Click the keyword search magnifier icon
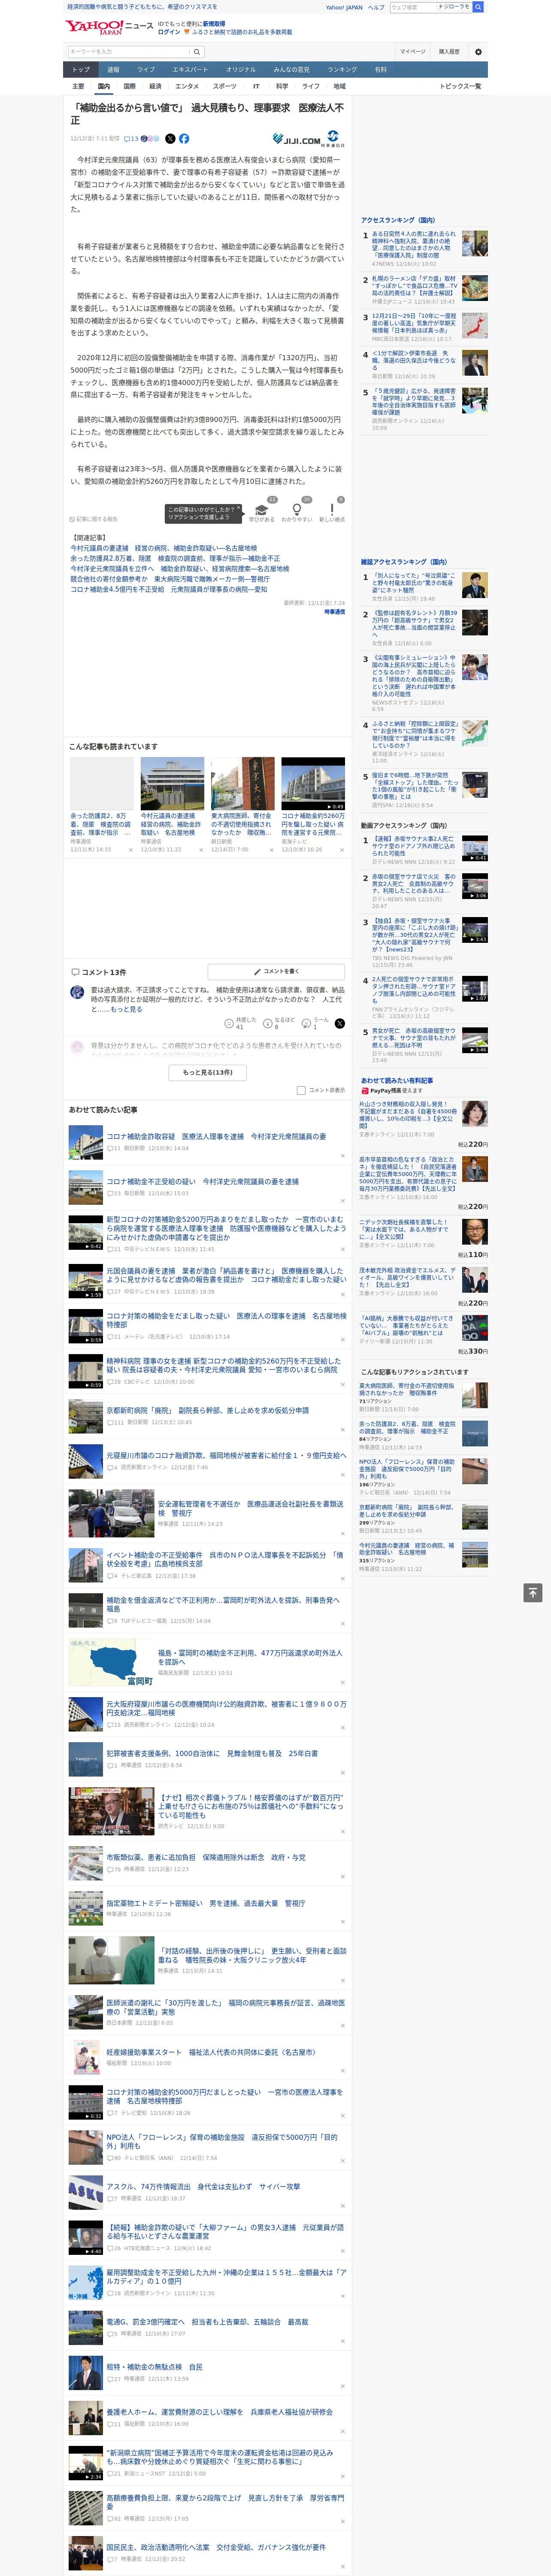 click(196, 52)
